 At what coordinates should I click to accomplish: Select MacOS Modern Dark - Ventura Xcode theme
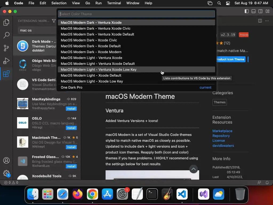tap(136, 22)
